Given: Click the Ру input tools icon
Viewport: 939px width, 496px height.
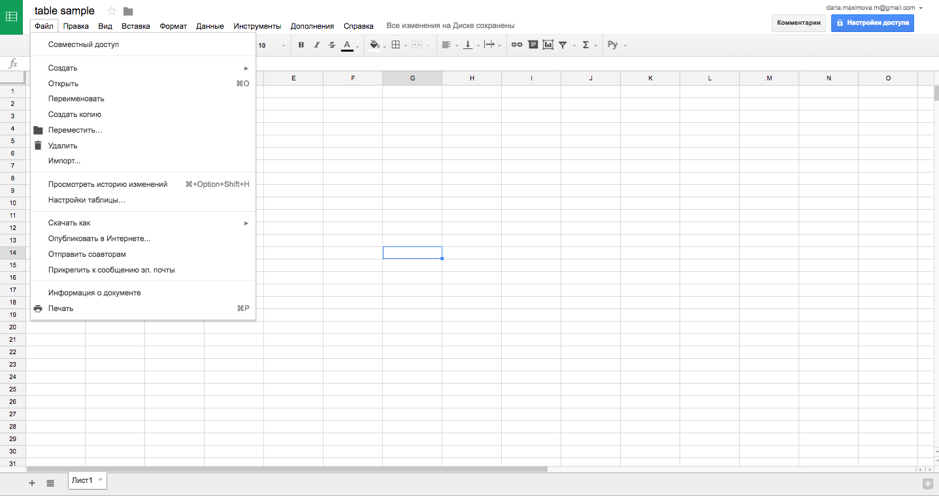Looking at the screenshot, I should point(613,45).
